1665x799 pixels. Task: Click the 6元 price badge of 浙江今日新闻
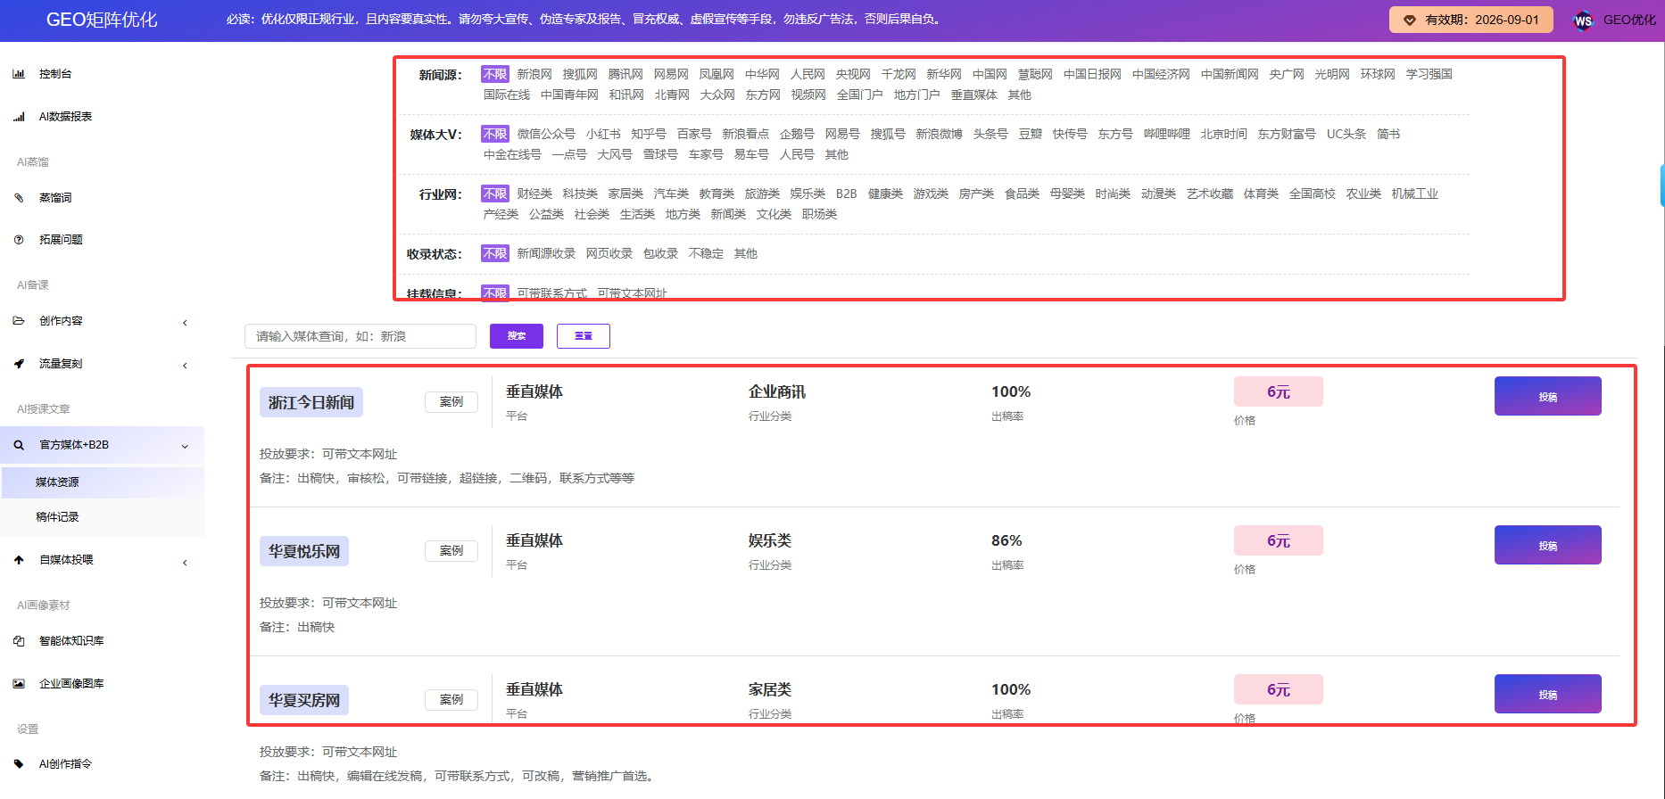coord(1279,392)
